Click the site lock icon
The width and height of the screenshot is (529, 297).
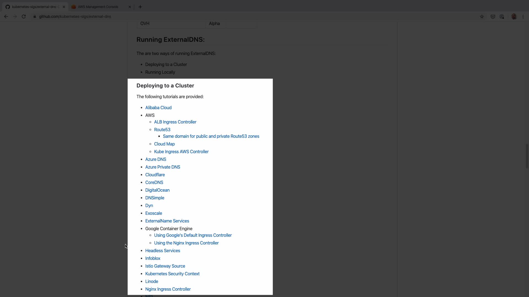click(35, 16)
